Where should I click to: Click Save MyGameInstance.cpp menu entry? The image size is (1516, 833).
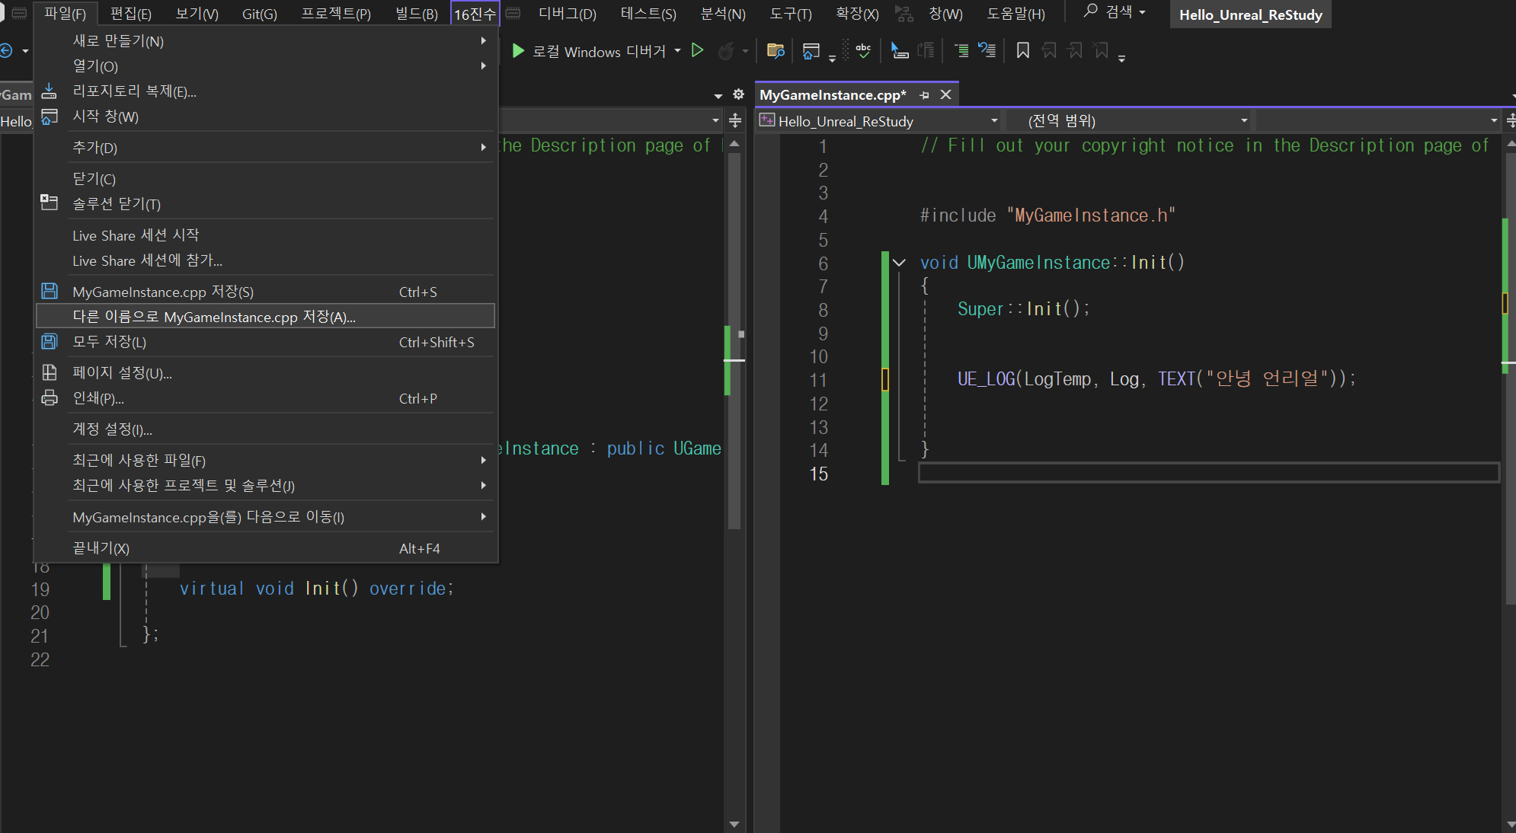point(163,292)
